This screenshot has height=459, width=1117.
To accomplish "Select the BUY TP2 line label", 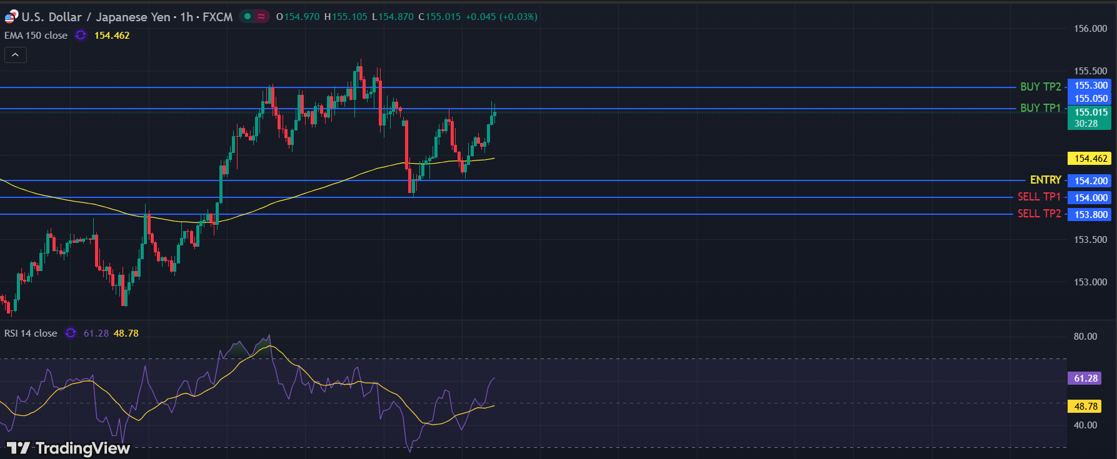I will click(1040, 87).
